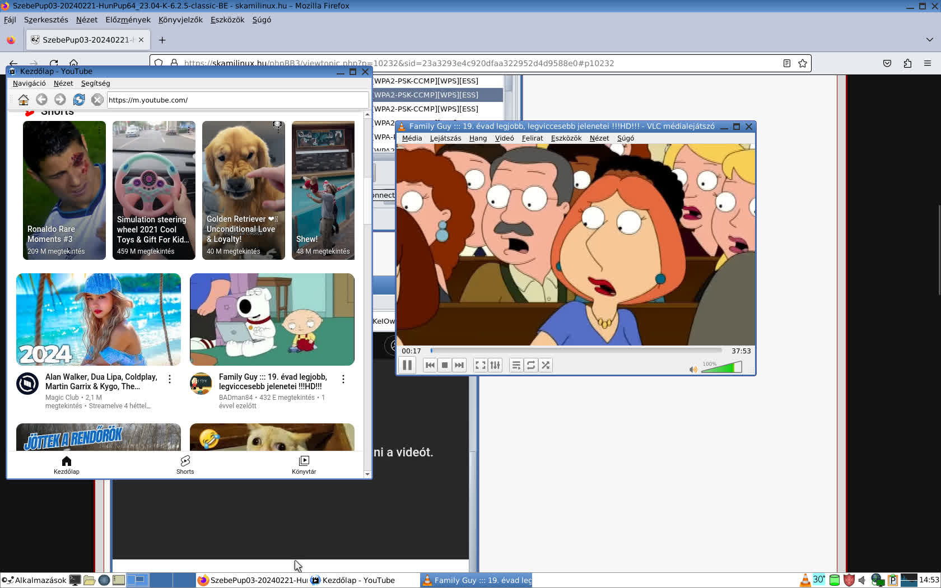Jump to previous media in VLC
This screenshot has height=588, width=941.
[x=430, y=365]
